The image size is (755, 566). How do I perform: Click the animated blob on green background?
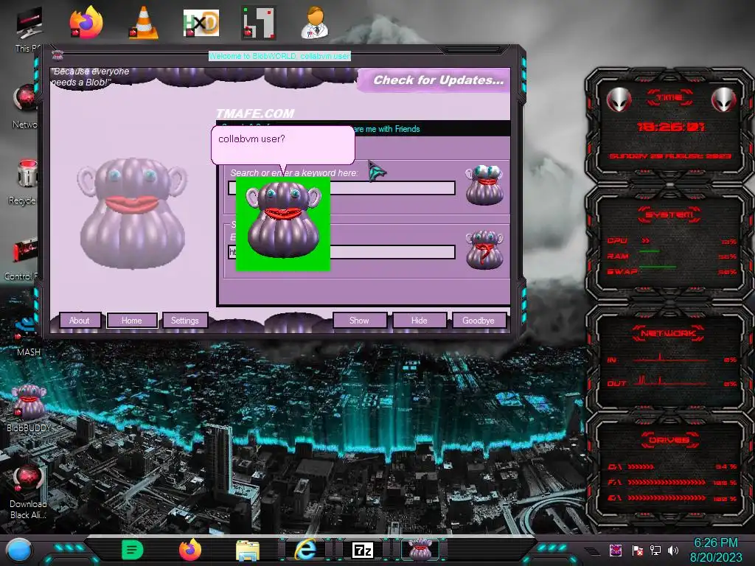click(283, 224)
